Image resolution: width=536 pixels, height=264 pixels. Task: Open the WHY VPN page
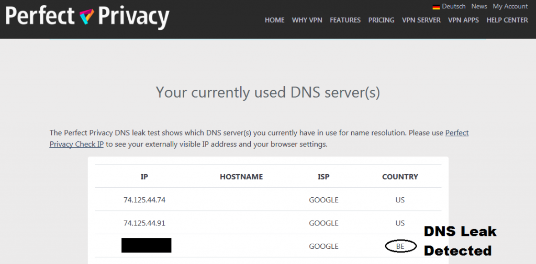tap(307, 20)
